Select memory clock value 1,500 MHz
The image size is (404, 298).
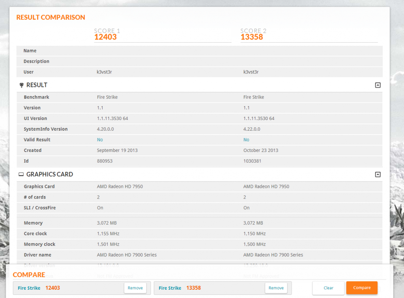[x=254, y=244]
